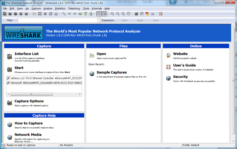Open the User's Guide link
Image resolution: width=237 pixels, height=149 pixels.
(184, 65)
